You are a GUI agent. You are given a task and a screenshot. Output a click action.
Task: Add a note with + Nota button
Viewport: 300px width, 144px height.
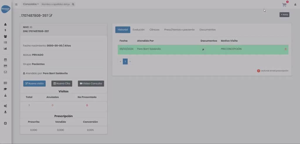(x=284, y=15)
